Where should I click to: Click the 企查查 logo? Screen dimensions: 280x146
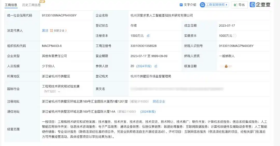pyautogui.click(x=260, y=5)
